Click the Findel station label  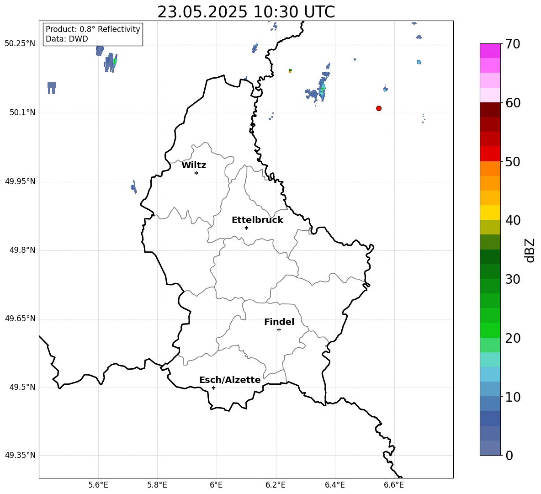tap(279, 322)
